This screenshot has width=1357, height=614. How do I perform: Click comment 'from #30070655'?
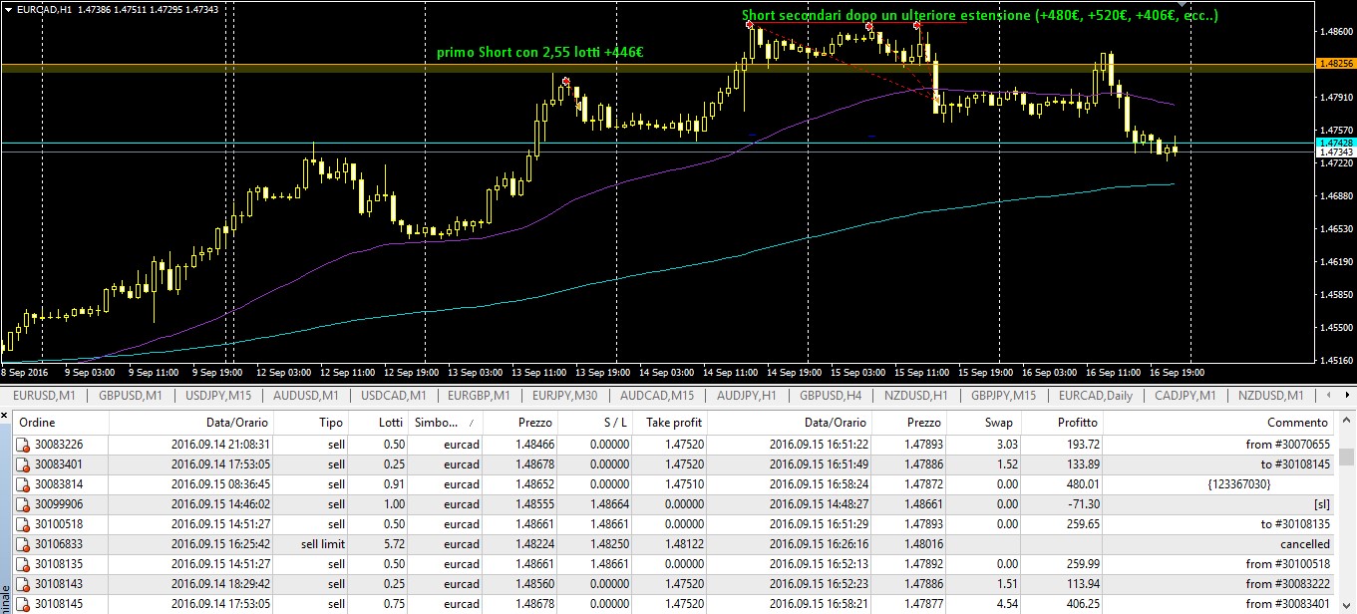(x=1288, y=444)
